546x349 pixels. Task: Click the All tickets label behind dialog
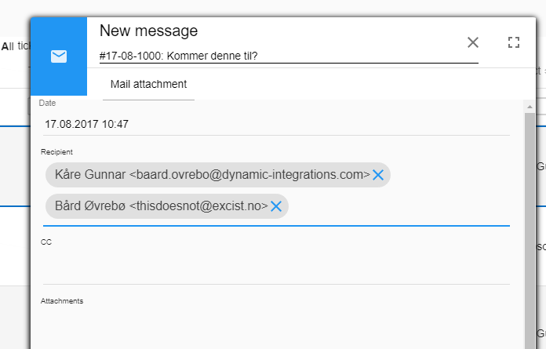pos(16,46)
